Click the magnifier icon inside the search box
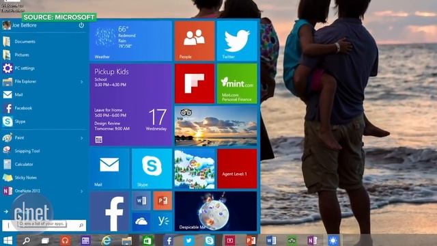The height and width of the screenshot is (246, 437). pos(81,225)
